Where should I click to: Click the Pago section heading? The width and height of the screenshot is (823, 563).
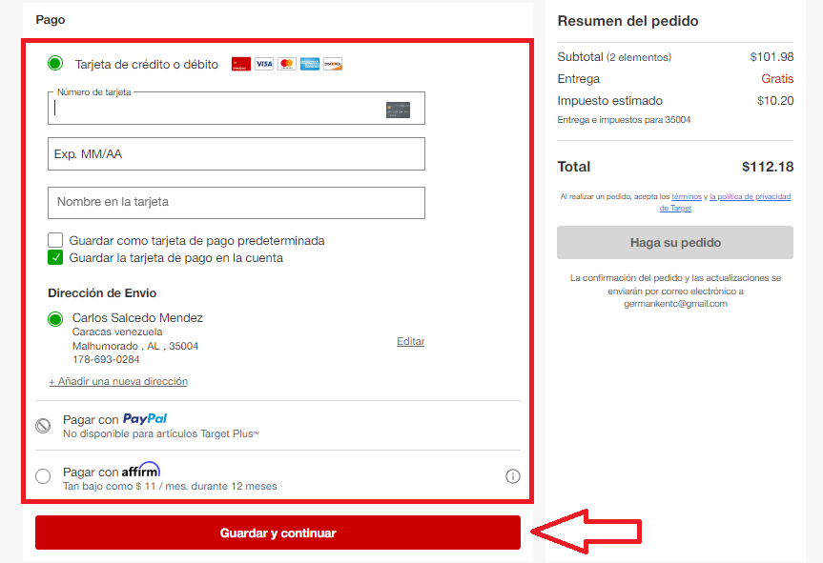pos(51,20)
